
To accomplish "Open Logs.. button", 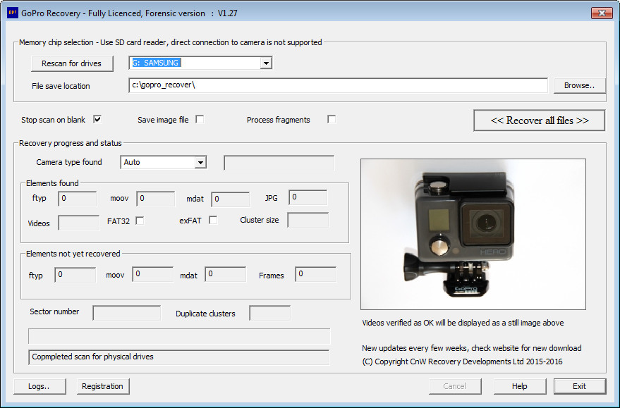I will pyautogui.click(x=39, y=386).
